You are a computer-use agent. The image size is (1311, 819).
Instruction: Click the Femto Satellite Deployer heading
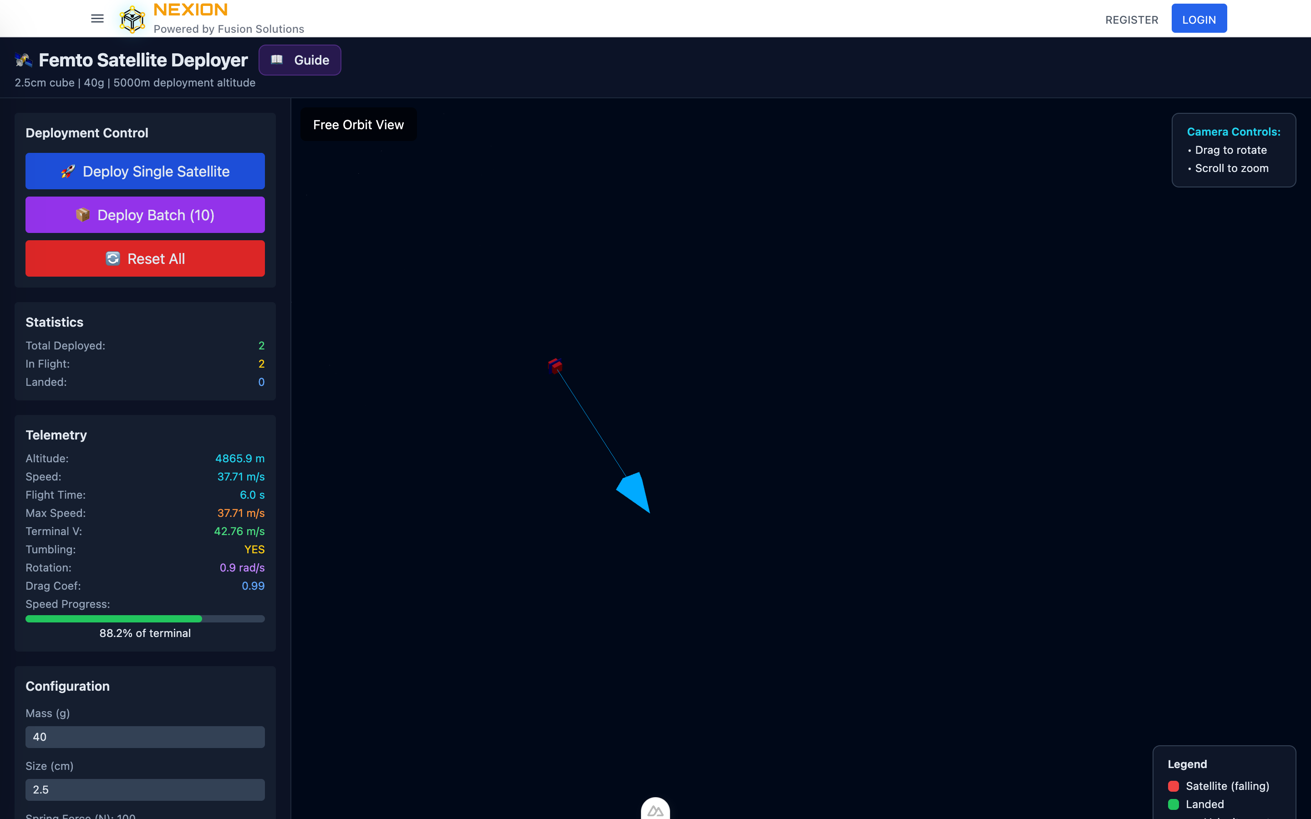[x=143, y=60]
